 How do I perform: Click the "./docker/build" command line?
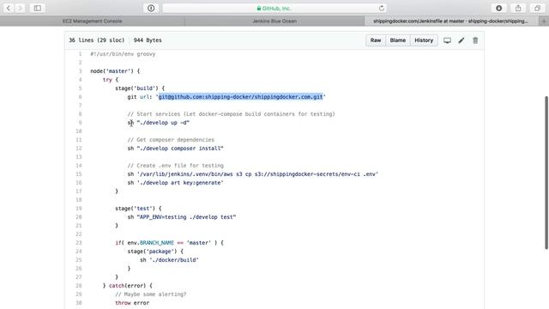[169, 260]
